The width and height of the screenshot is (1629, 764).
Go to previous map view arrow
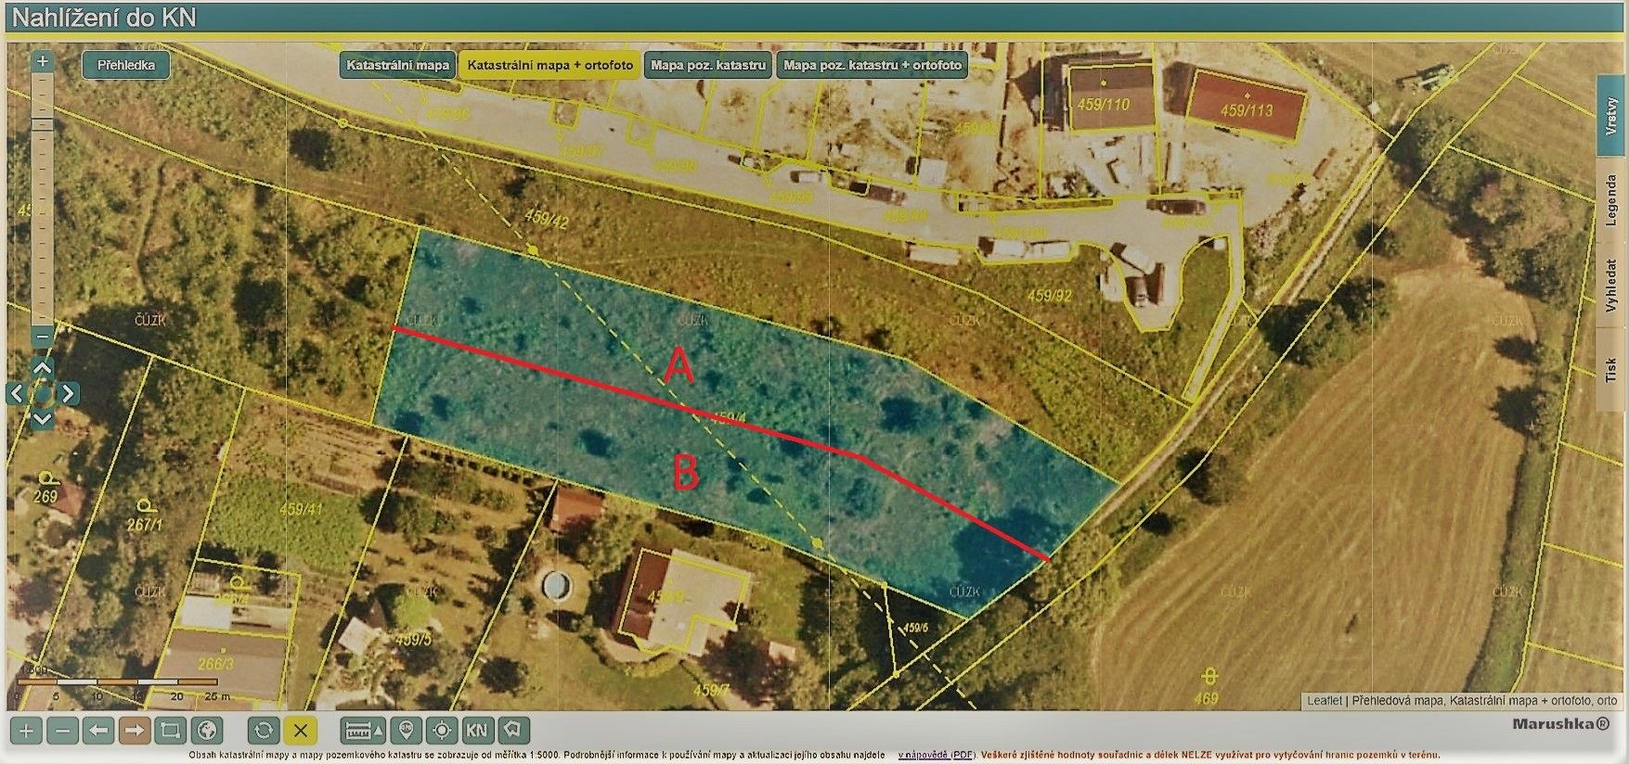(x=98, y=731)
